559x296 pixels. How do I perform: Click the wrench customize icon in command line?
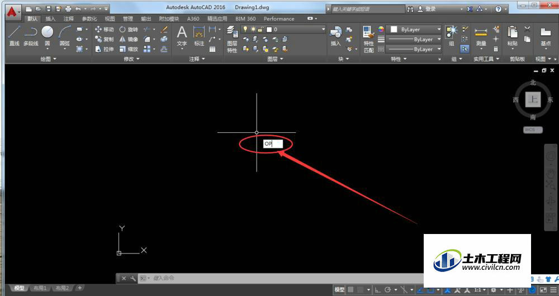pos(133,278)
